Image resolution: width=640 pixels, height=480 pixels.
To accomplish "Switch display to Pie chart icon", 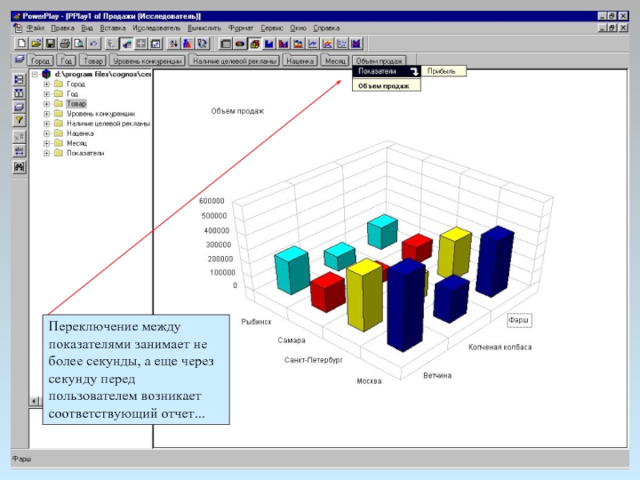I will pyautogui.click(x=240, y=44).
